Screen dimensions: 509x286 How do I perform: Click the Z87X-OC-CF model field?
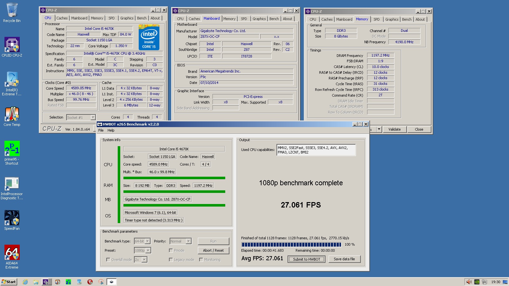click(230, 37)
